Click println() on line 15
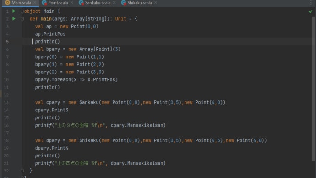Image resolution: width=316 pixels, height=178 pixels. coord(47,117)
